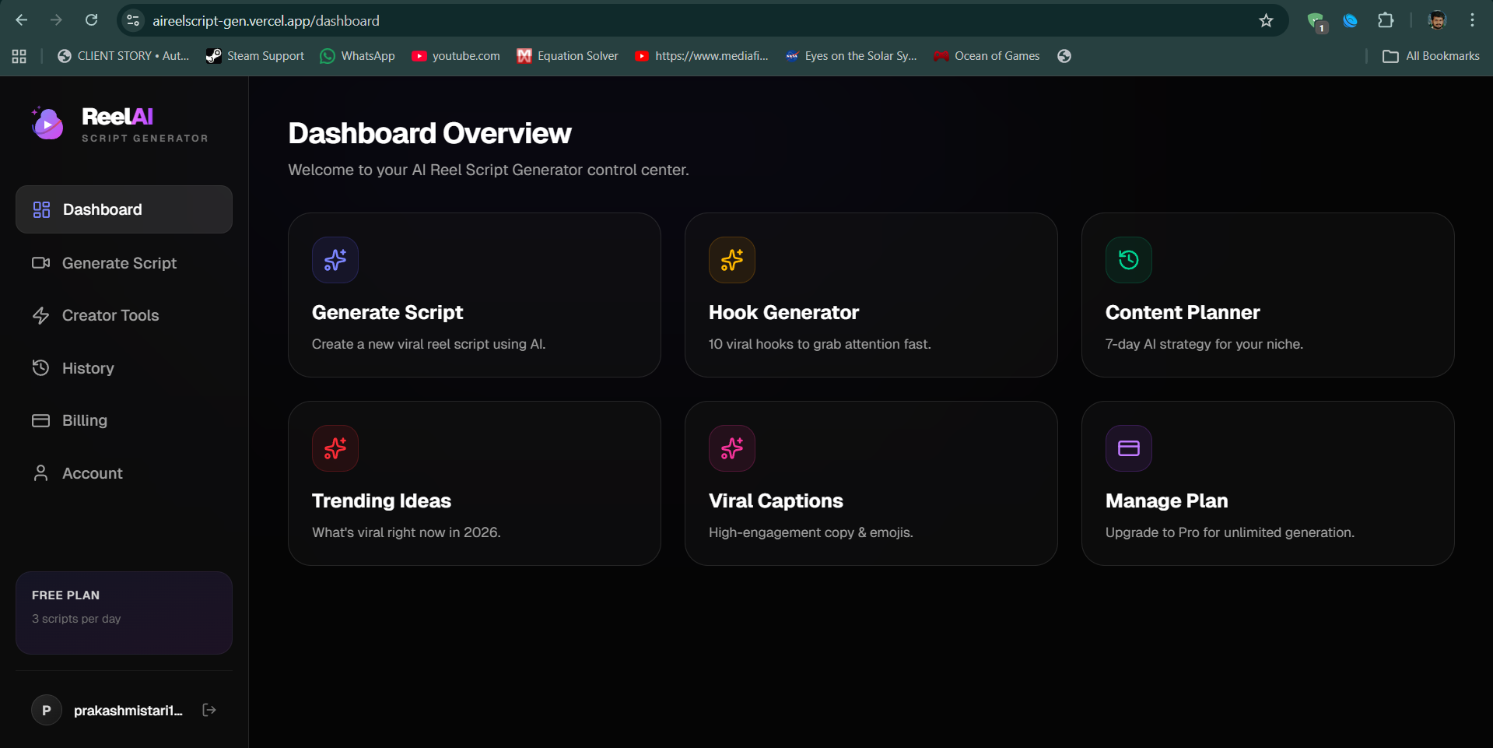Screen dimensions: 1493x748
Task: Click the Manage Plan card icon
Action: pyautogui.click(x=1128, y=448)
